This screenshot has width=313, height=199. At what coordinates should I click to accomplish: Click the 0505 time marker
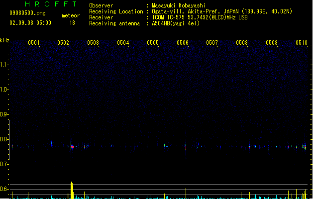[153, 43]
